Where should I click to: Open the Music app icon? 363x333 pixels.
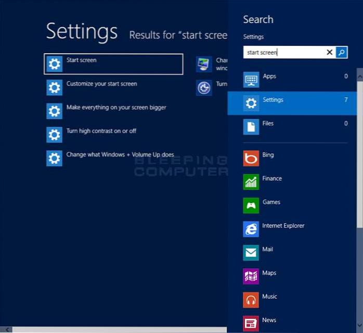pos(251,300)
